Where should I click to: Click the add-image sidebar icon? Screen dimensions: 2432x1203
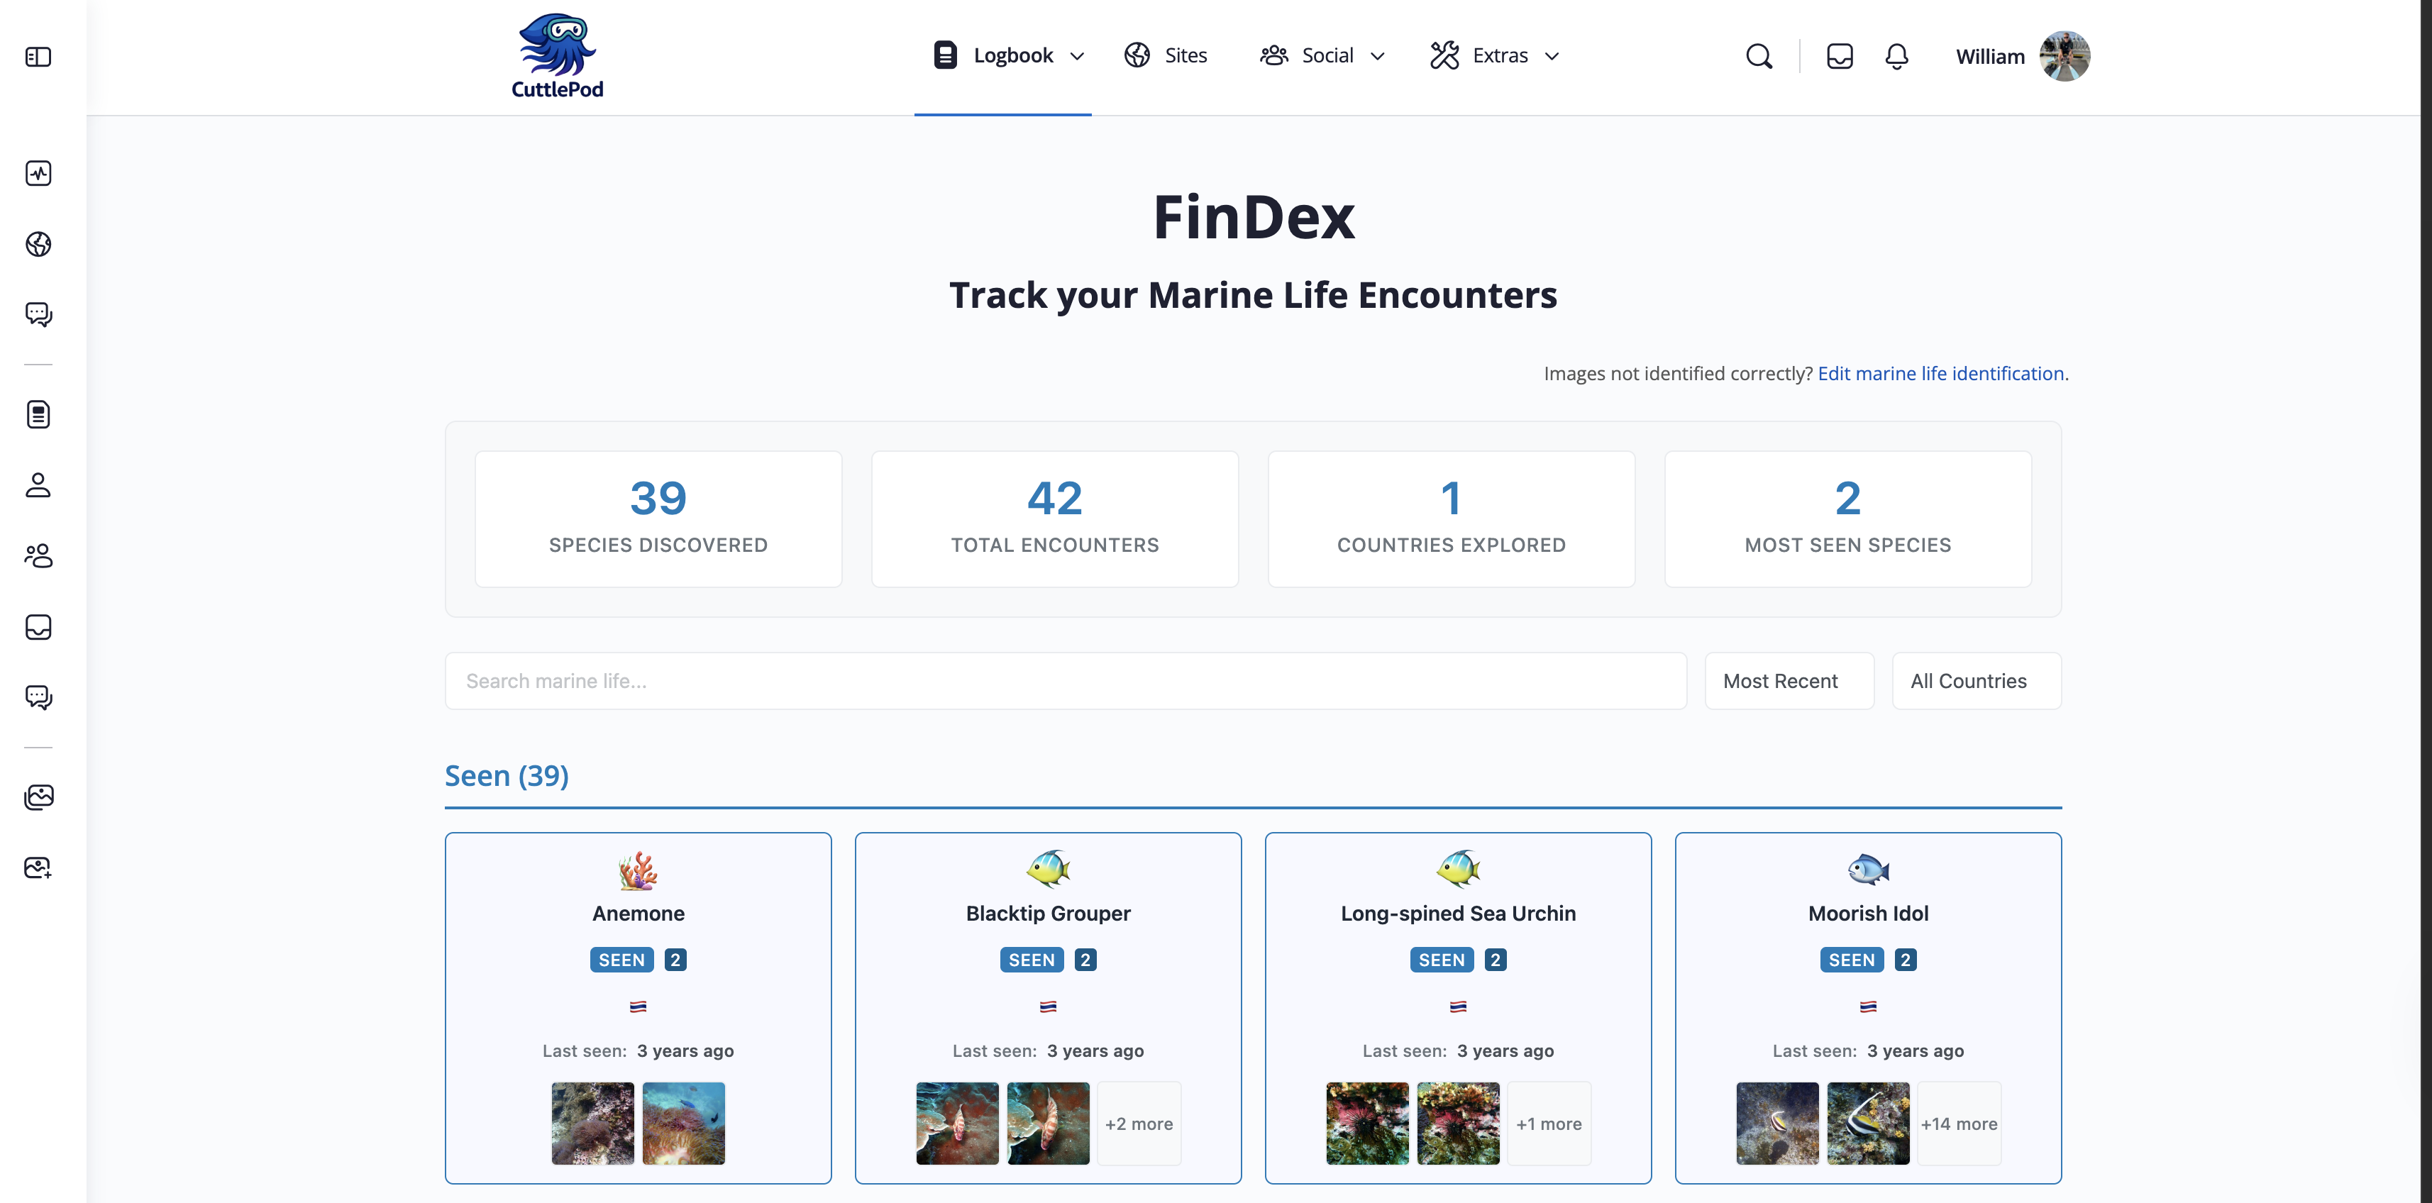(38, 867)
